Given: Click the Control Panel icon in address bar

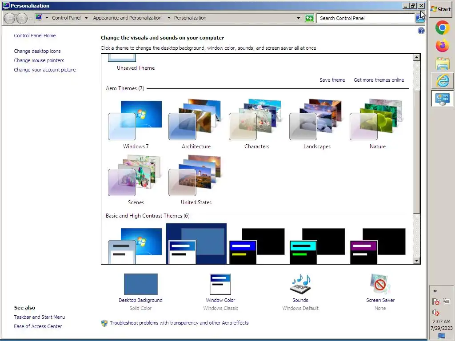Looking at the screenshot, I should (x=39, y=18).
